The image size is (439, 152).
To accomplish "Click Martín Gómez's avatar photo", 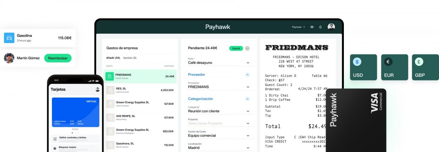I will [x=9, y=58].
